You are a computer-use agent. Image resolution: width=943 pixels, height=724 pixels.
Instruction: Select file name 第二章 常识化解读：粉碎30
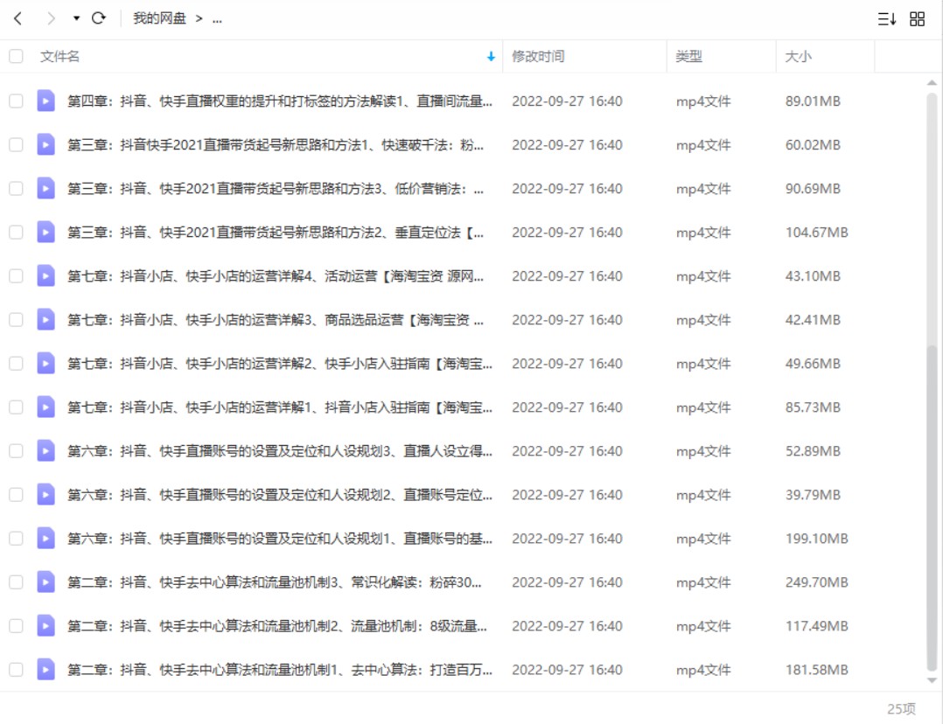pos(275,582)
